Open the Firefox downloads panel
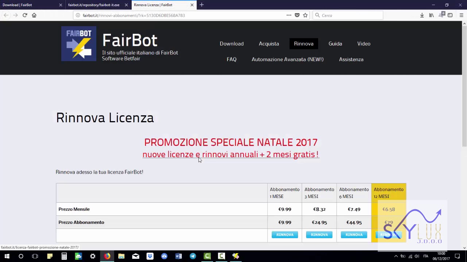 [422, 15]
